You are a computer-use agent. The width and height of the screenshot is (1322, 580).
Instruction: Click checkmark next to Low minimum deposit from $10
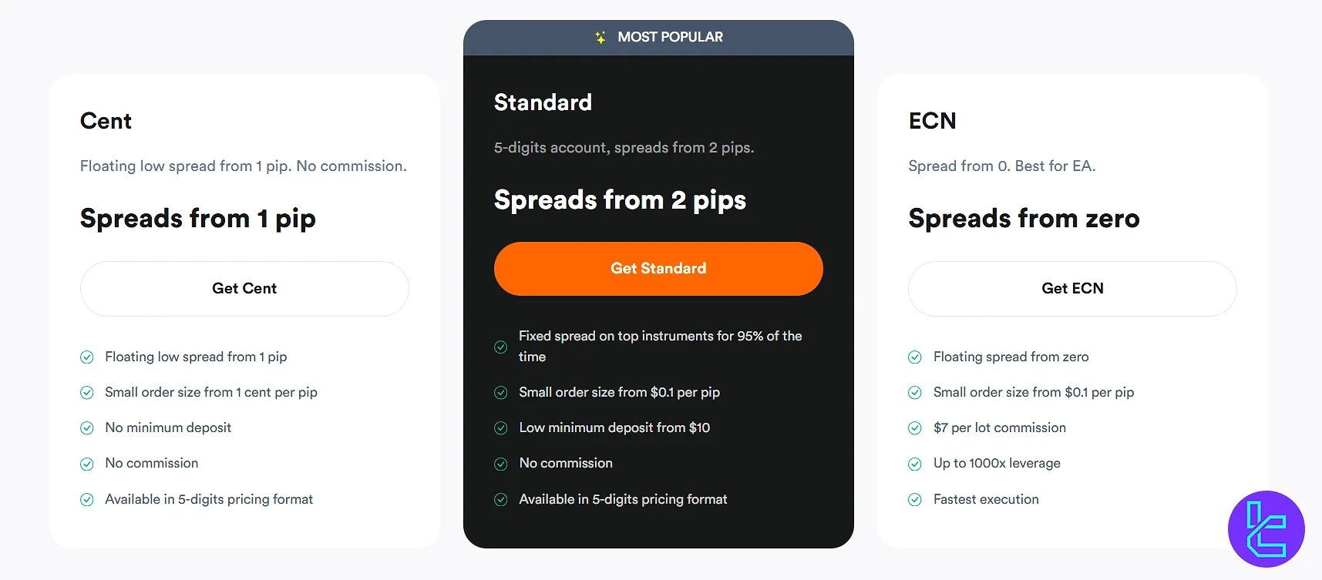click(501, 428)
